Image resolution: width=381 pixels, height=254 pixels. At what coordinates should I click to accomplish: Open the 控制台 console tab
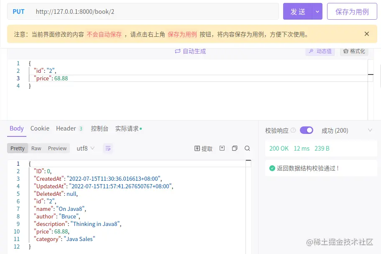point(100,128)
